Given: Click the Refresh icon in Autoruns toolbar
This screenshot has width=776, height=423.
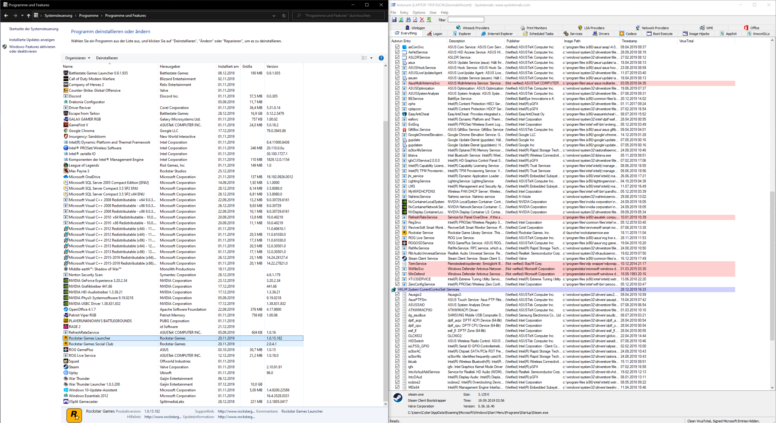Looking at the screenshot, I should pos(401,20).
